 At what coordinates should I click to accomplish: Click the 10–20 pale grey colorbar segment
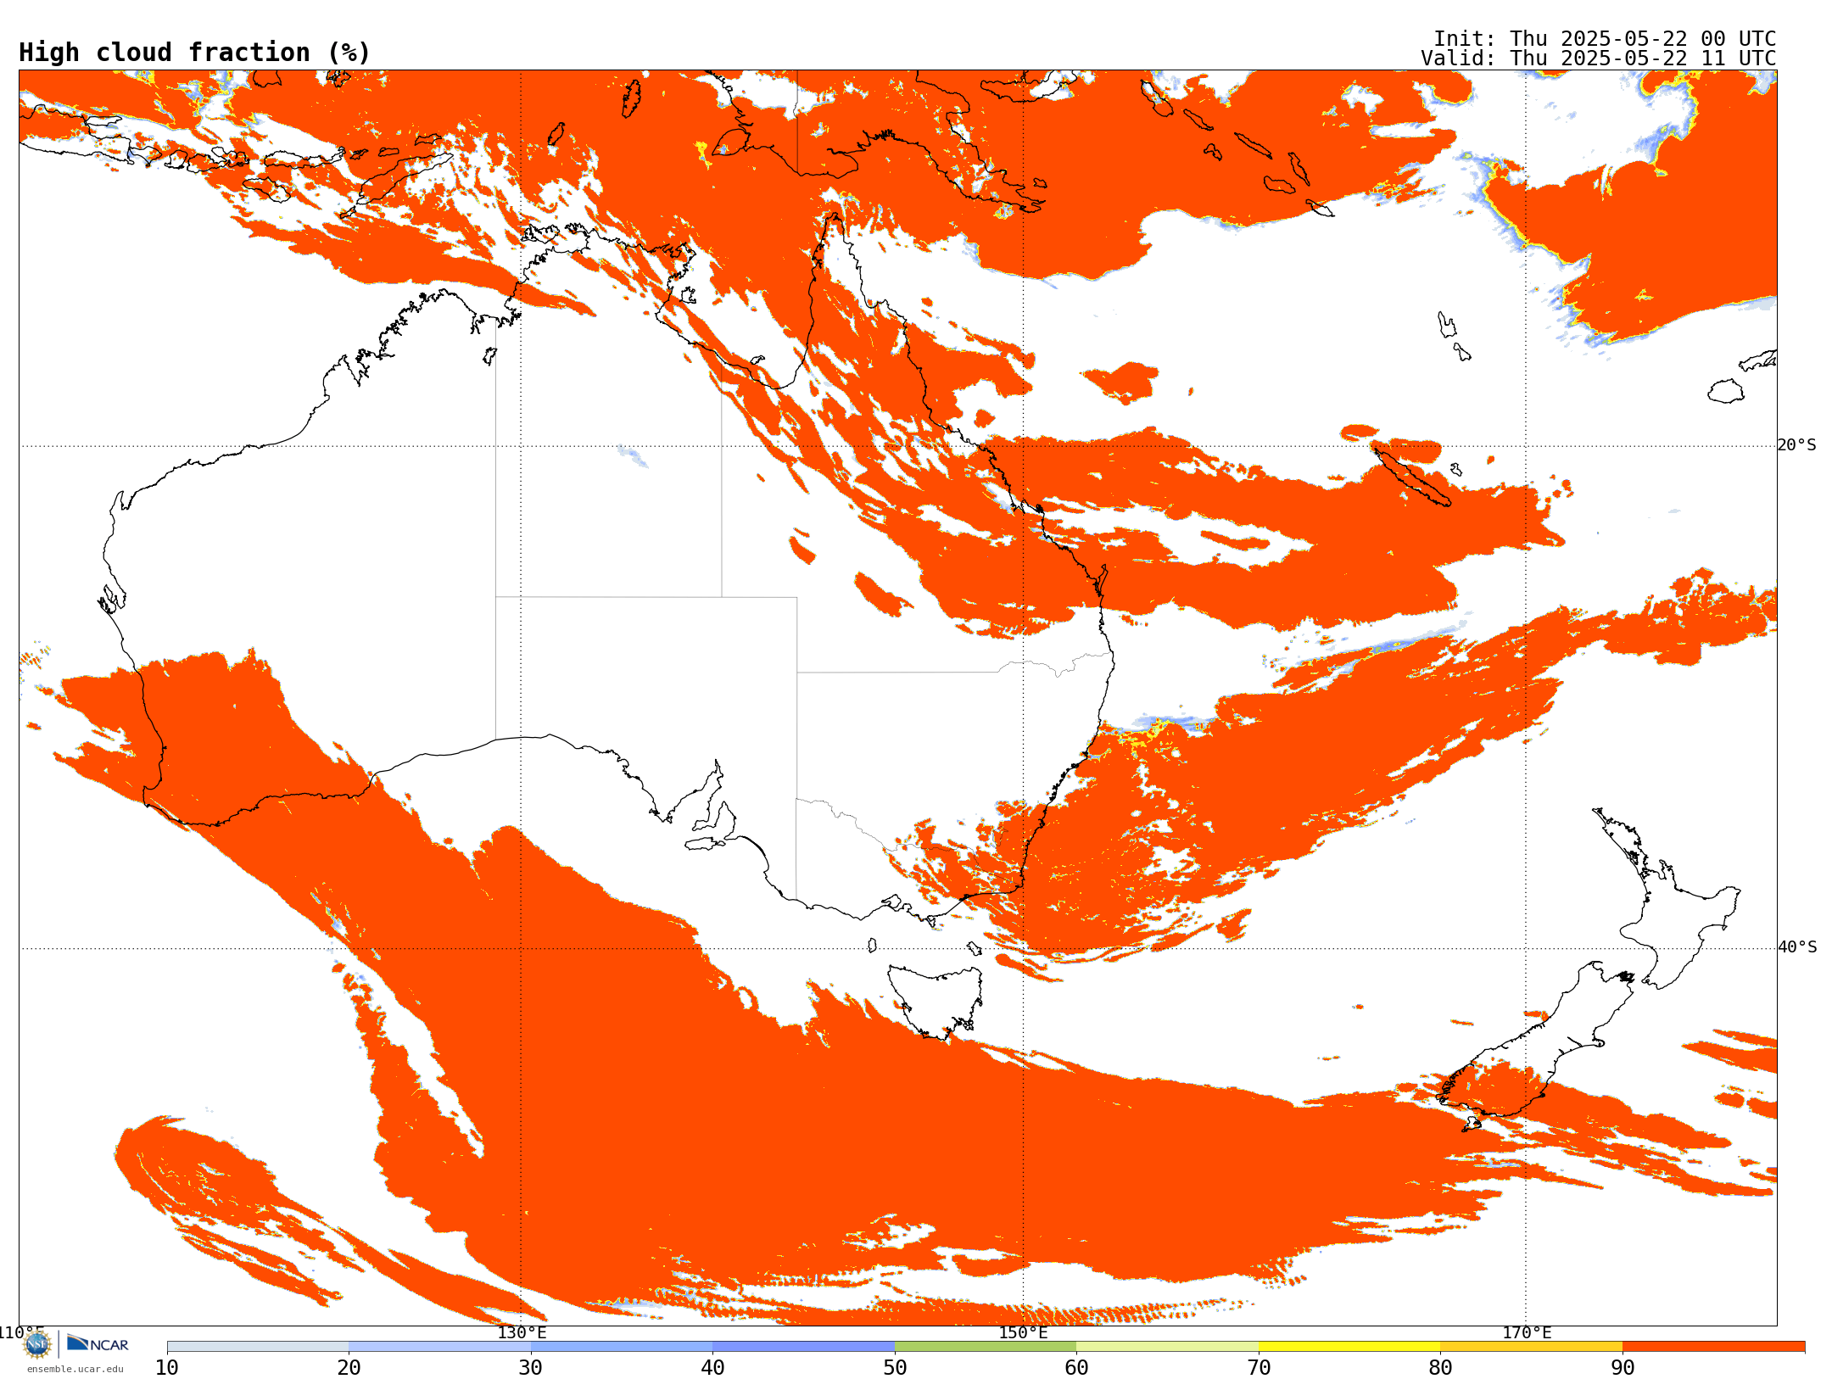(258, 1347)
